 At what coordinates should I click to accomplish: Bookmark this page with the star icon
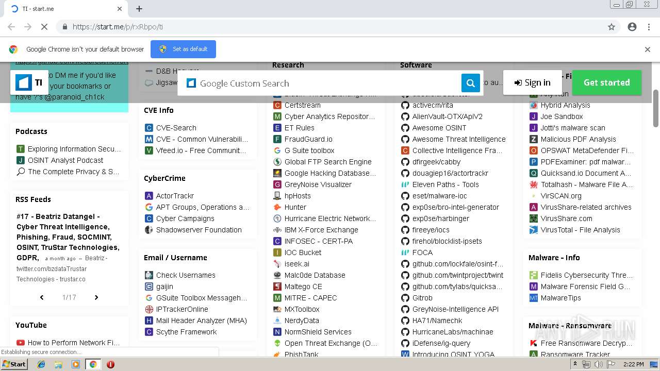coord(612,27)
